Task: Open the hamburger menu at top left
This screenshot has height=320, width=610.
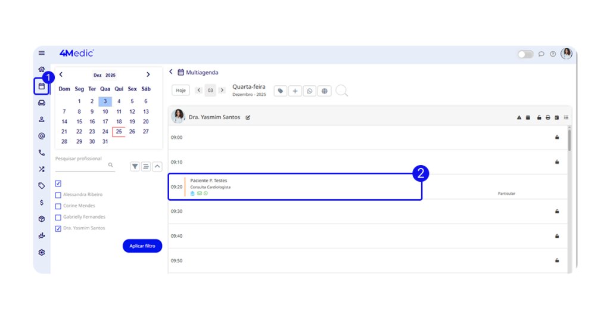Action: point(42,53)
